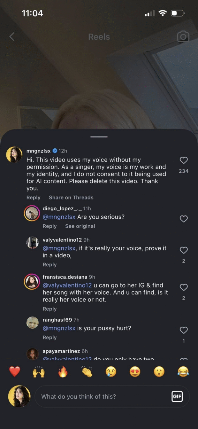Select the raised hands emoji
This screenshot has width=198, height=429.
tap(39, 372)
